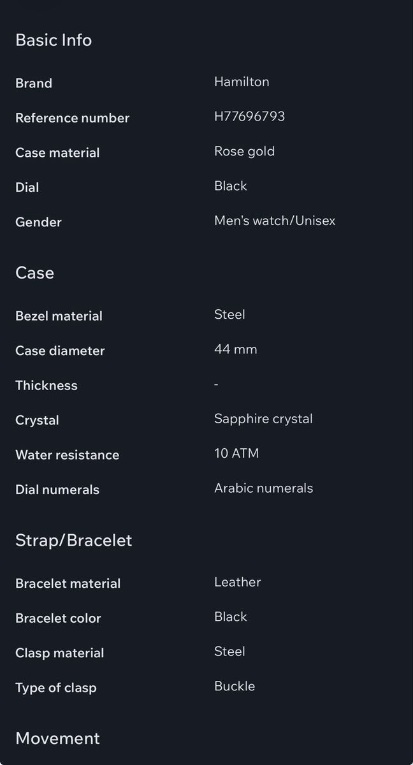Click the Clasp material label
This screenshot has height=765, width=413.
(x=60, y=653)
